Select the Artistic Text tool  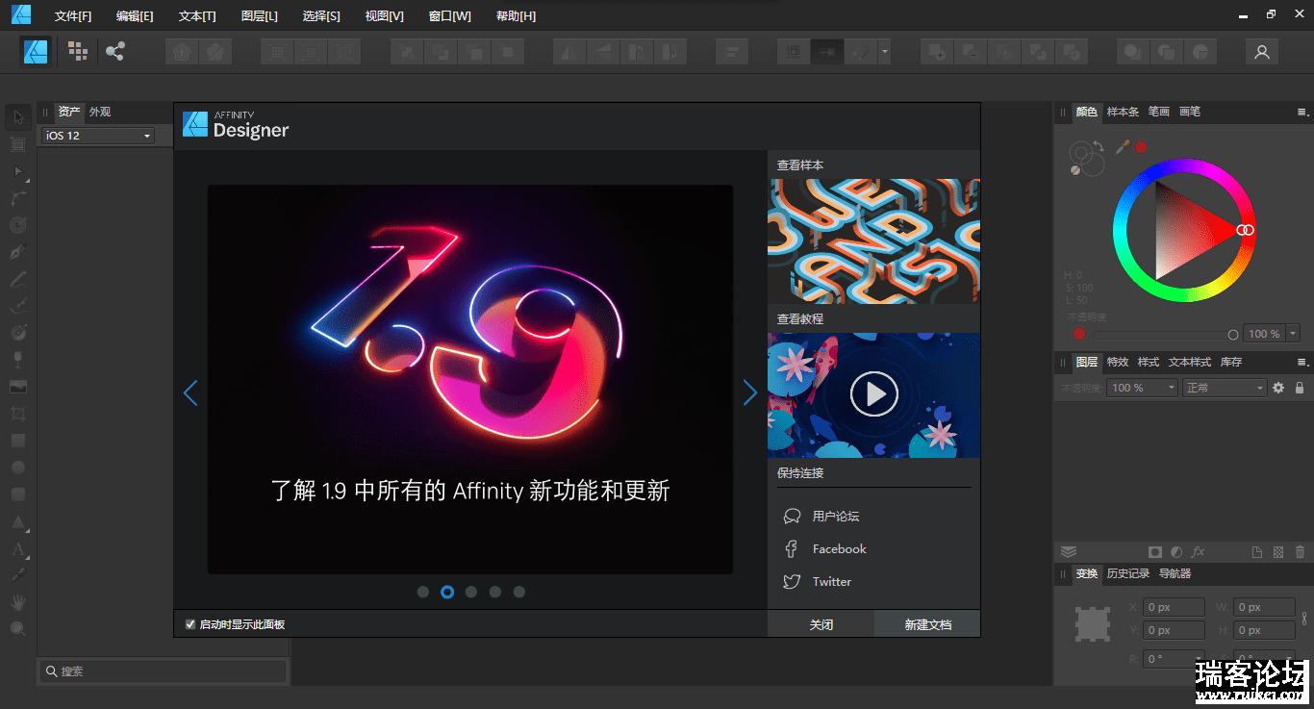tap(17, 550)
